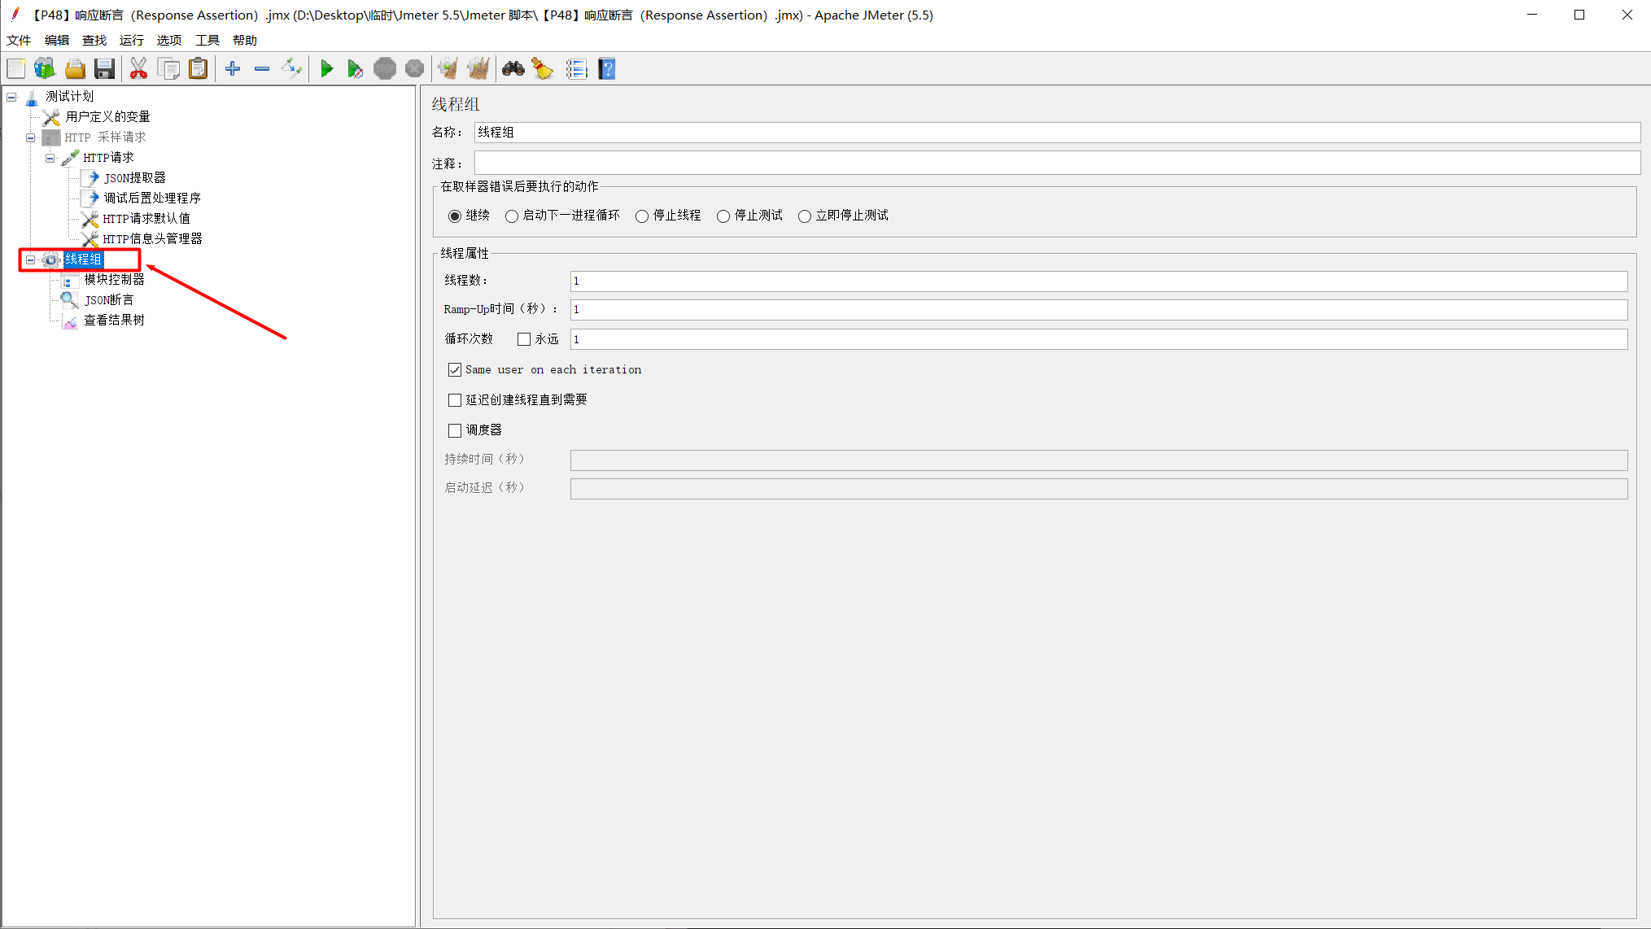This screenshot has width=1651, height=929.
Task: Click the Shutdown test icon
Action: [414, 69]
